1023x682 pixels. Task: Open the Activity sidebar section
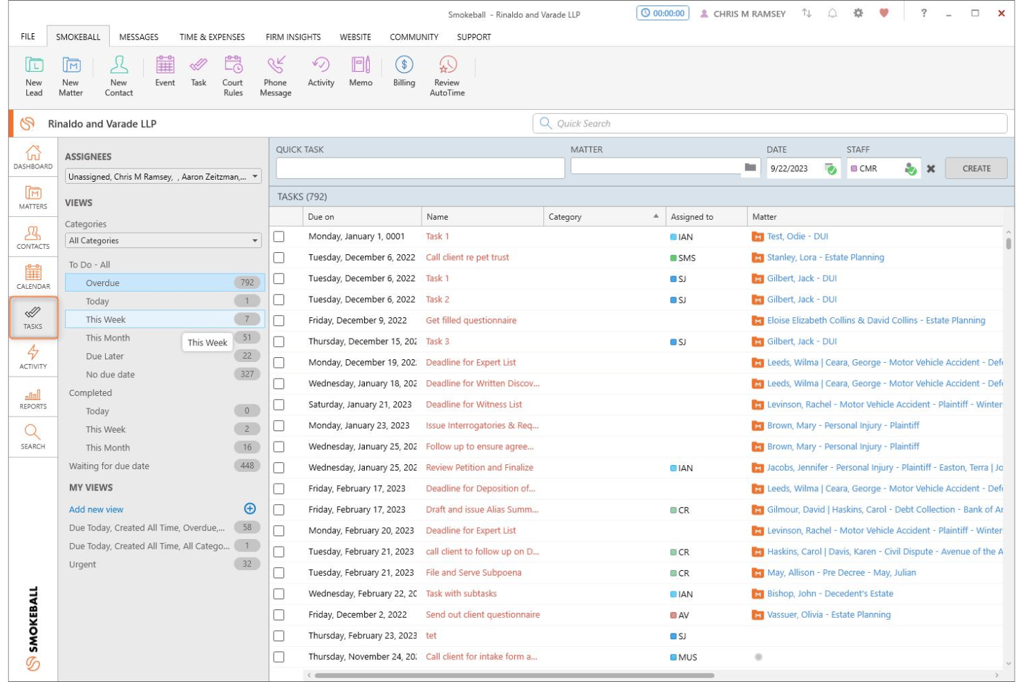[33, 358]
